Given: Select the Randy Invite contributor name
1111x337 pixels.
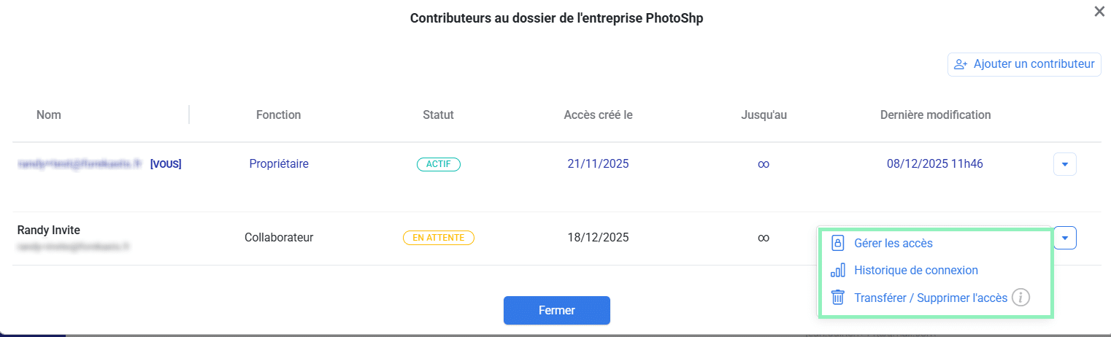Looking at the screenshot, I should [49, 230].
